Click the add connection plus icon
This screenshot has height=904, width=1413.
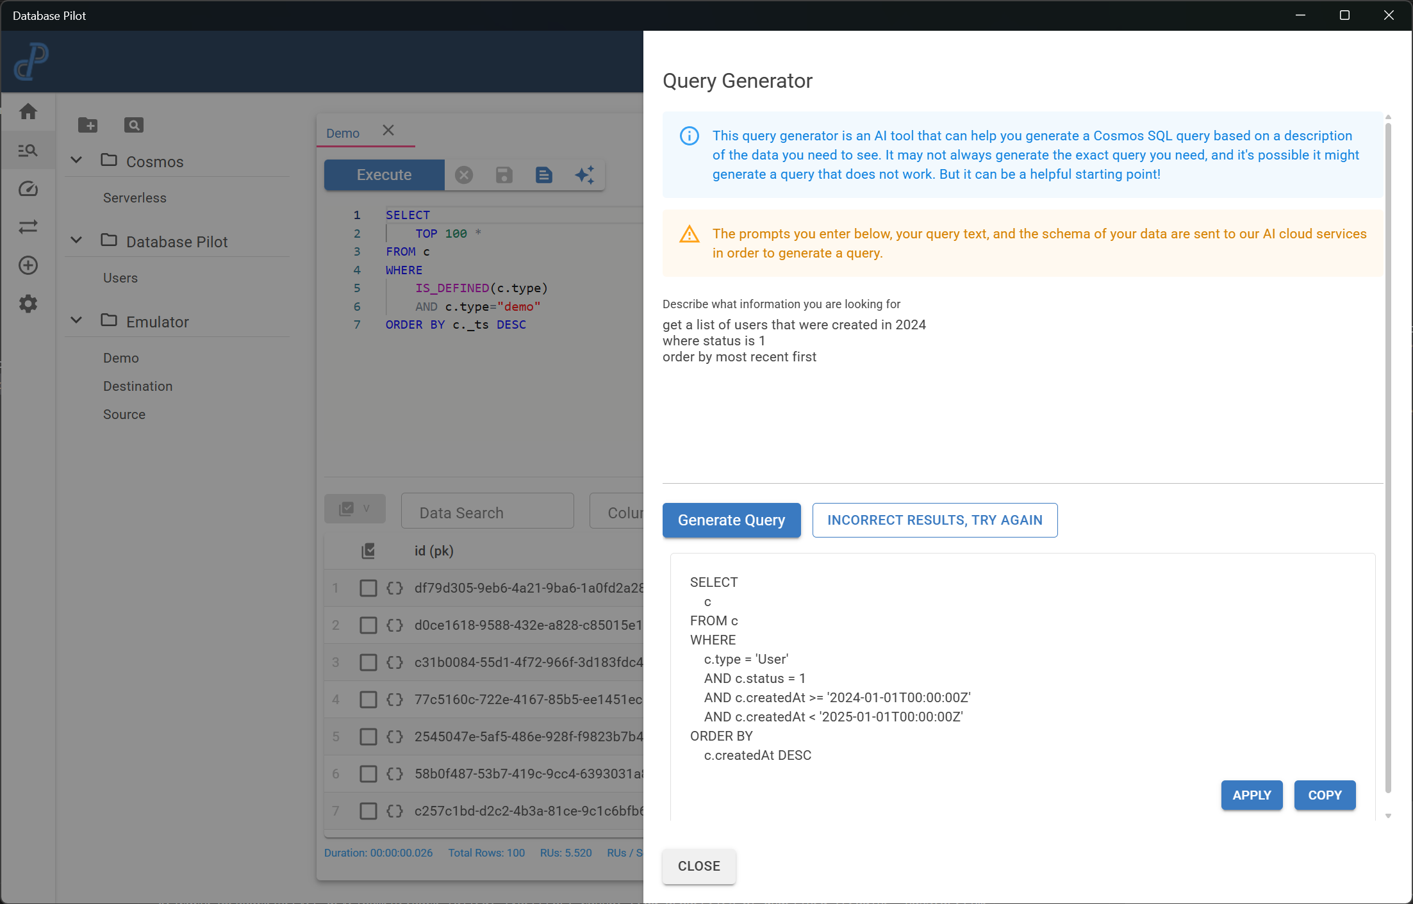[28, 265]
